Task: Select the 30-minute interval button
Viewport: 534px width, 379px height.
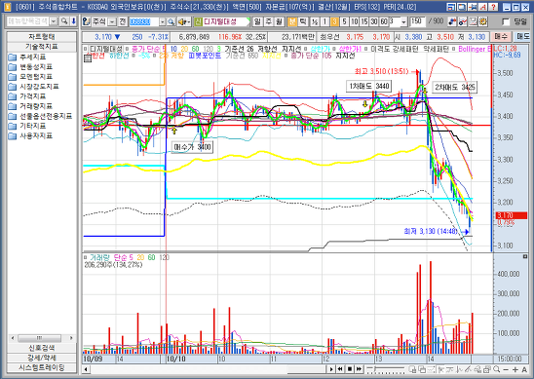Action: [x=374, y=21]
